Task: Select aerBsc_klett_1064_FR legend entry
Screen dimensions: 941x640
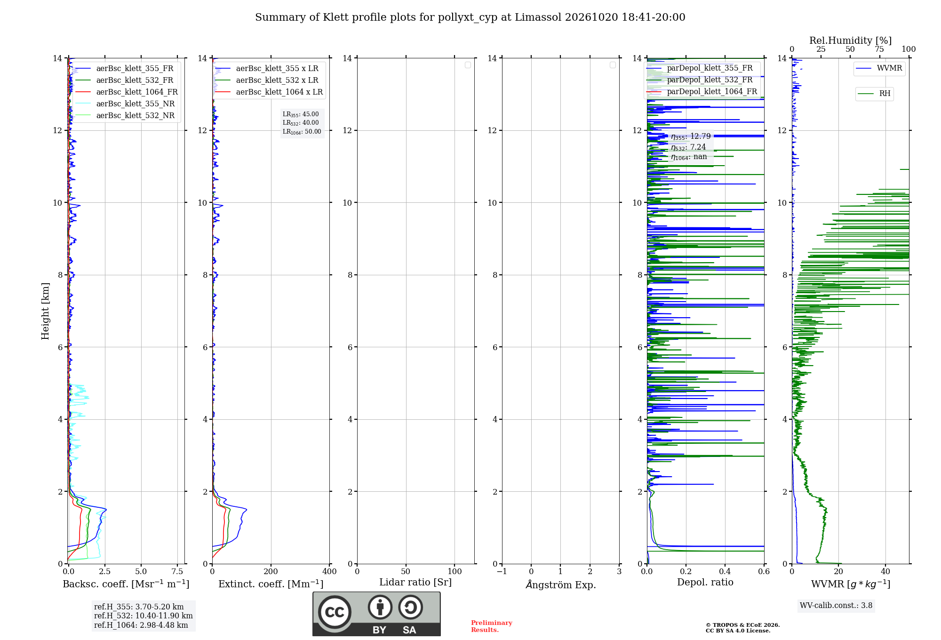Action: click(126, 92)
